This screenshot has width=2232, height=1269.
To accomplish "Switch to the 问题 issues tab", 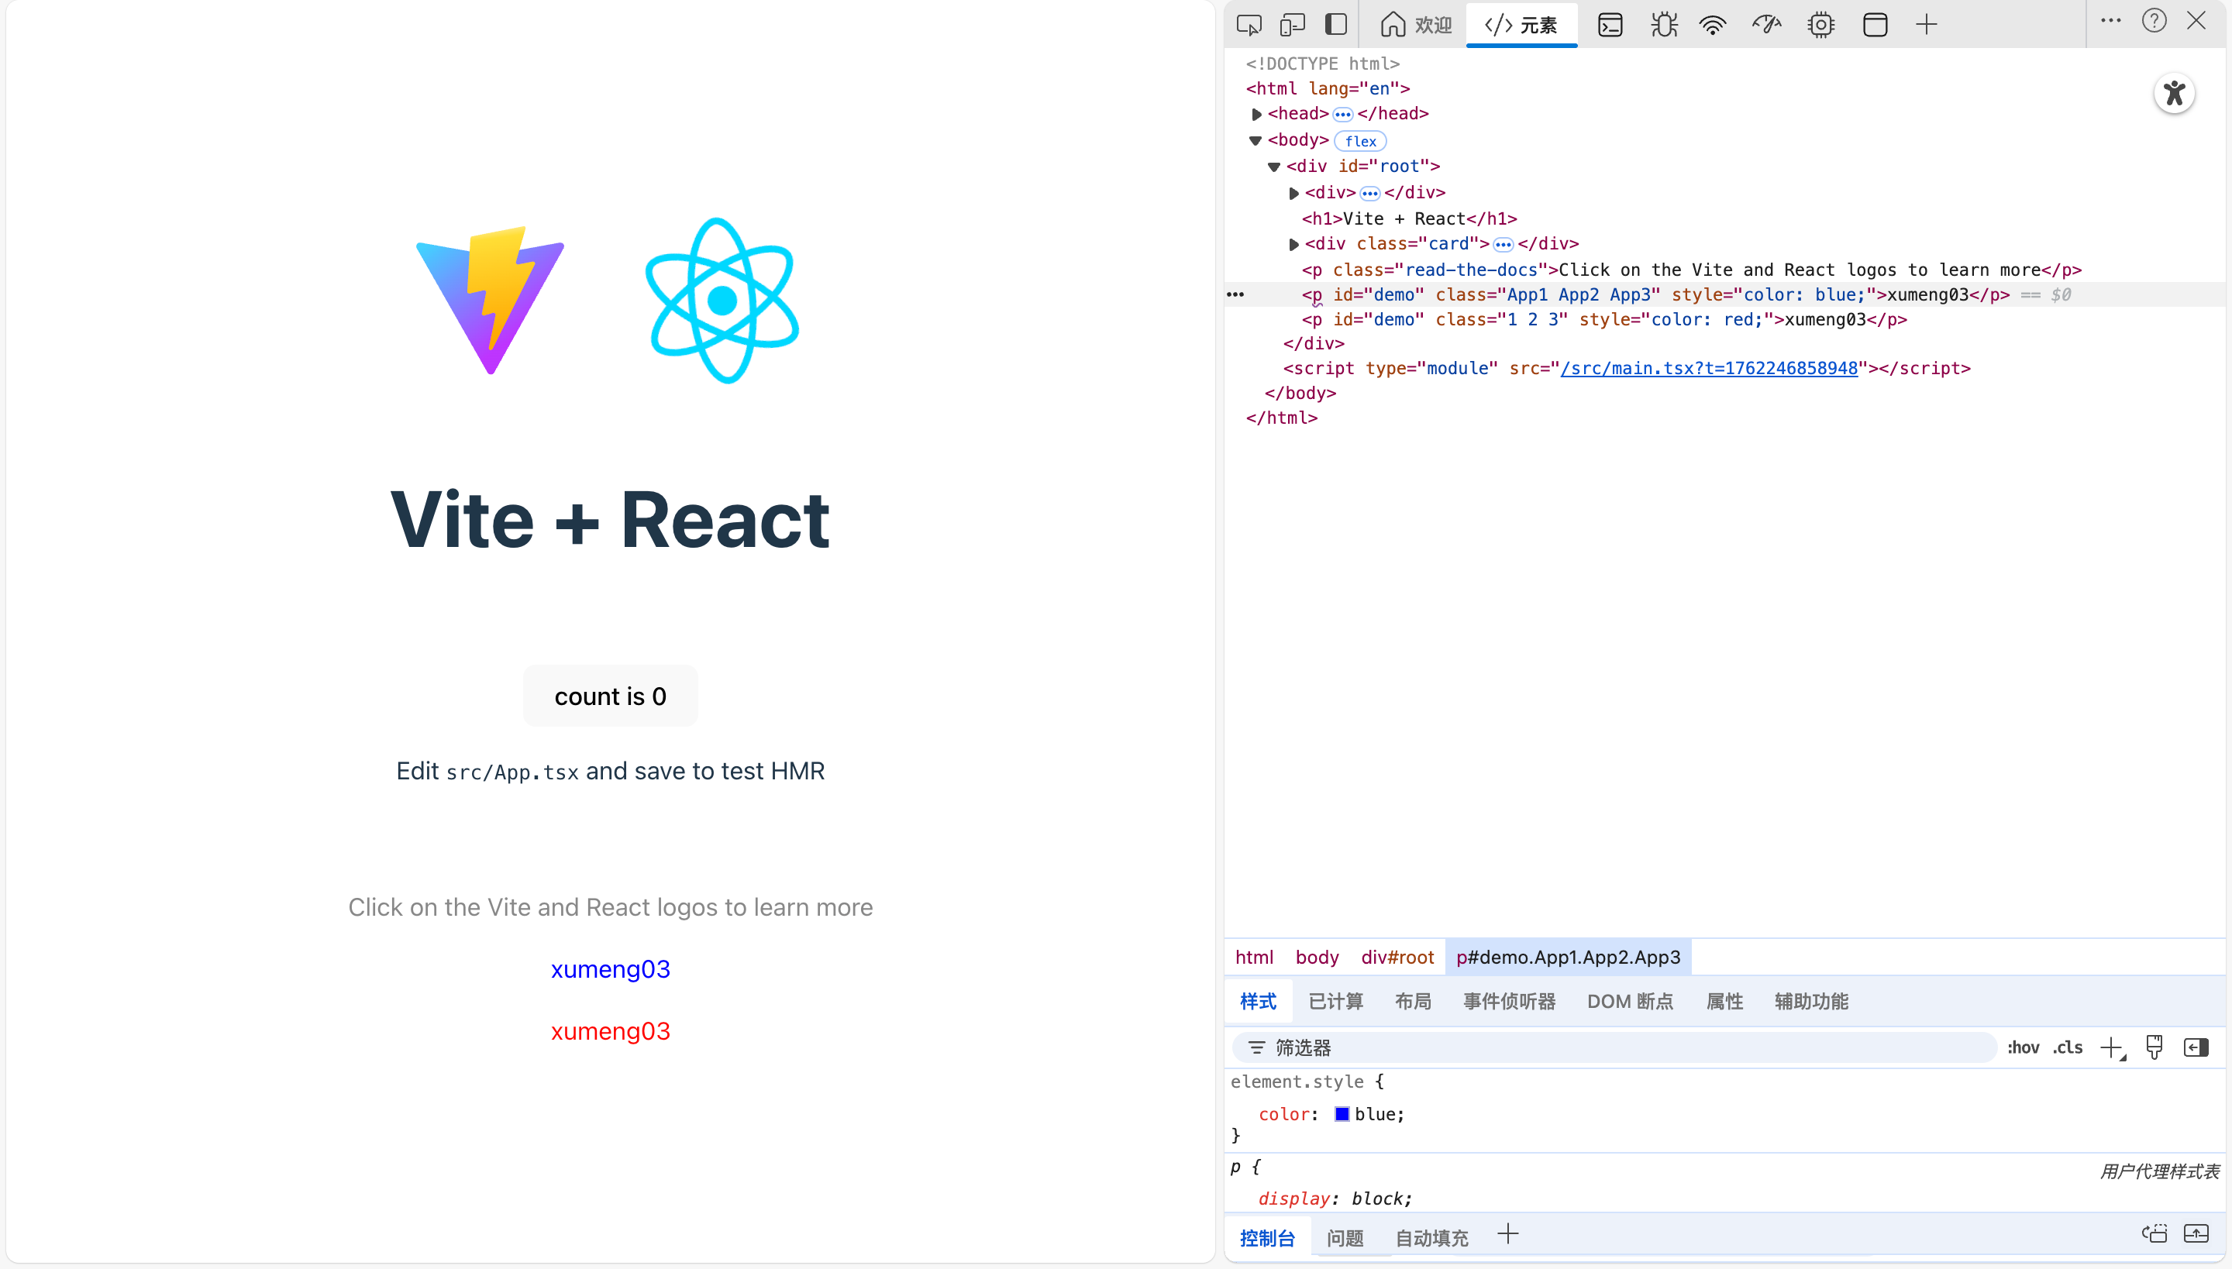I will tap(1345, 1238).
